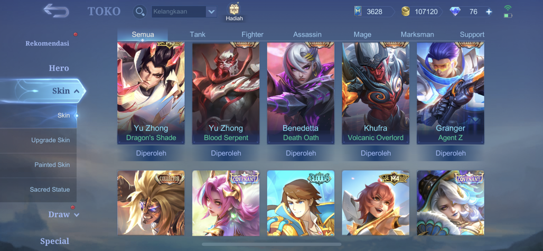This screenshot has width=543, height=251.
Task: Select the Benedetta Death Oath skin card
Action: [x=301, y=93]
